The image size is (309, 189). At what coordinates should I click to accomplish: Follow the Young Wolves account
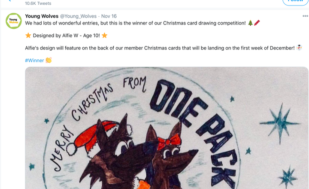[295, 1]
